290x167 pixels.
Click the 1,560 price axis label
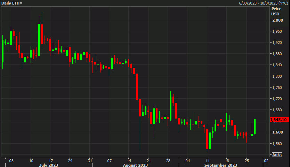click(277, 144)
